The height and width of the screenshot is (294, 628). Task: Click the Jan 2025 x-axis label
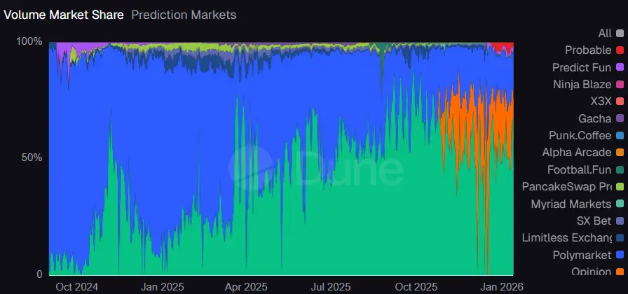pyautogui.click(x=163, y=287)
